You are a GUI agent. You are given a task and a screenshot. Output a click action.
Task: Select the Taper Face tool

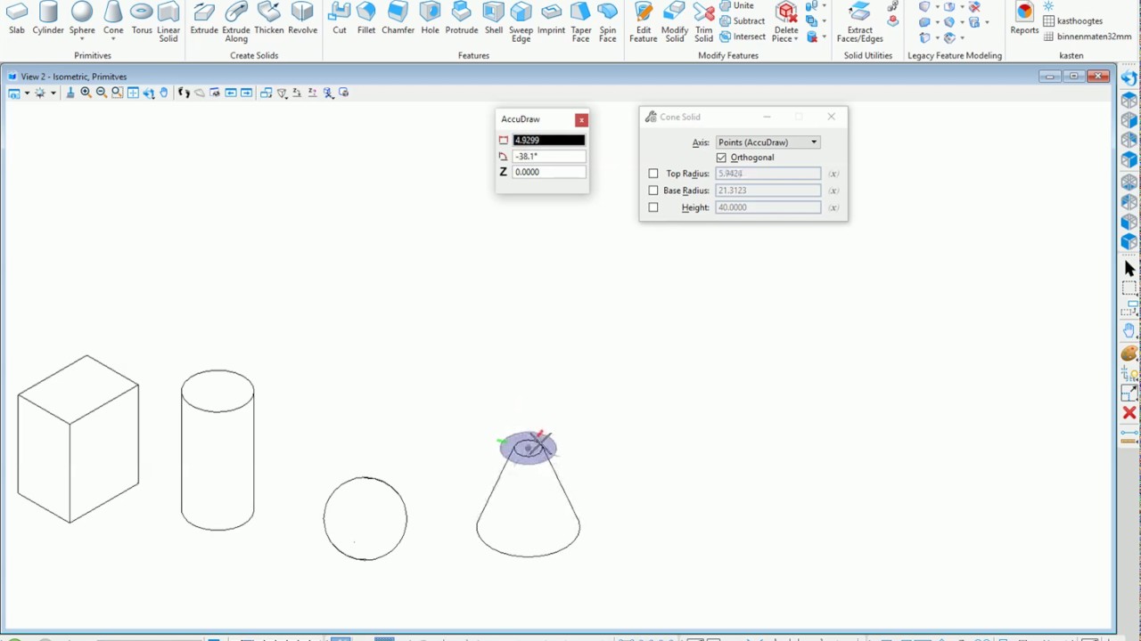coord(581,21)
